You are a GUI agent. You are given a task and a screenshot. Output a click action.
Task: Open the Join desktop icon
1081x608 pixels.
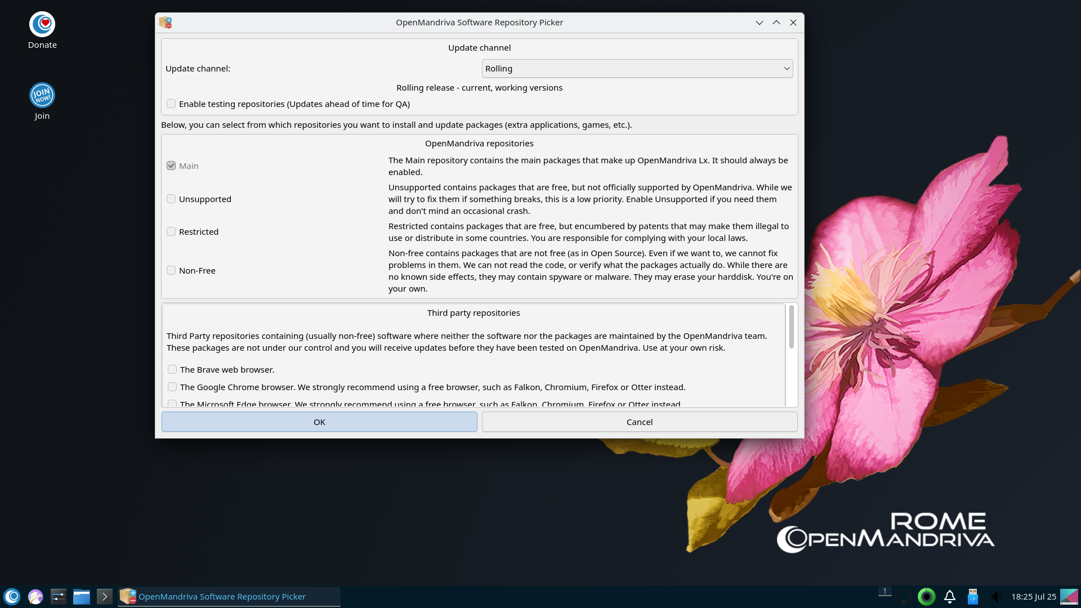pyautogui.click(x=42, y=102)
